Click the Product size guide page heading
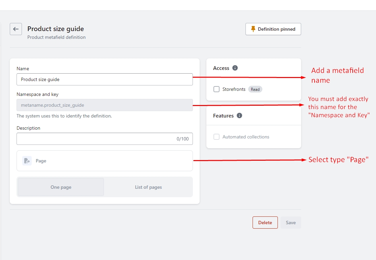Image resolution: width=376 pixels, height=260 pixels. pyautogui.click(x=56, y=29)
